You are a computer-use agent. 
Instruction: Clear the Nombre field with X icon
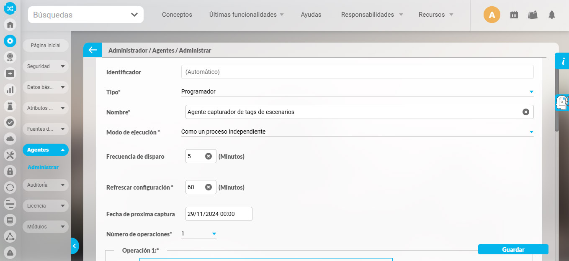tap(525, 112)
